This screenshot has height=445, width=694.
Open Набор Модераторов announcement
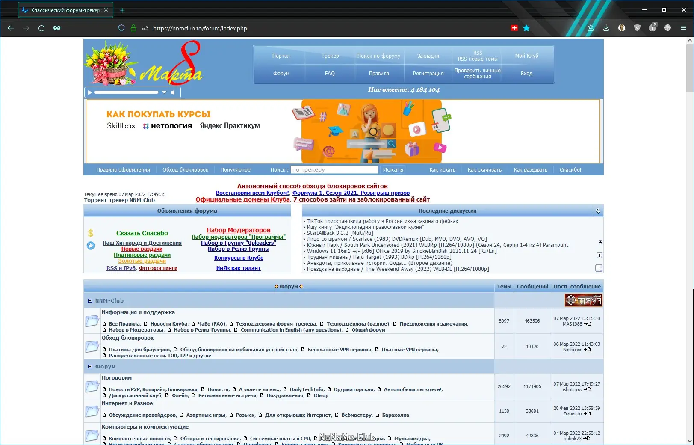pos(238,230)
